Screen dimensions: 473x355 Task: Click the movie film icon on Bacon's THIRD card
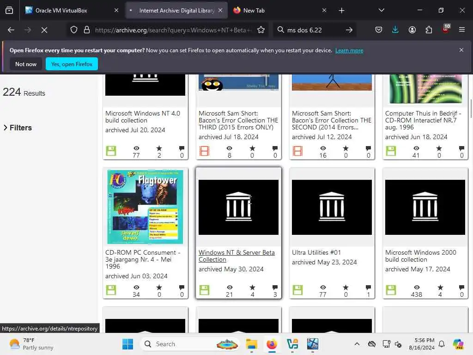204,151
